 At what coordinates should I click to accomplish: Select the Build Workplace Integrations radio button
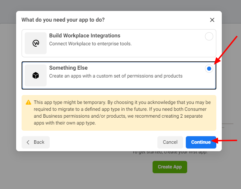point(209,36)
